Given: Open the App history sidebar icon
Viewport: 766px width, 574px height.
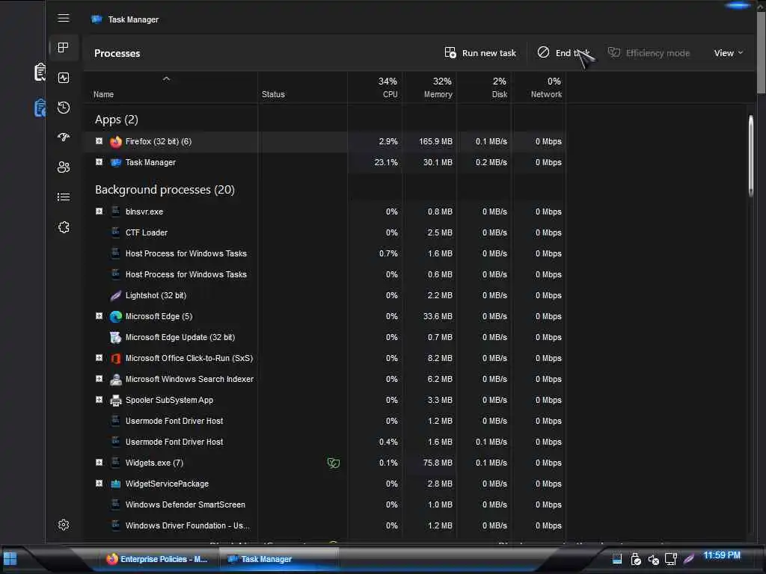Looking at the screenshot, I should (x=64, y=108).
